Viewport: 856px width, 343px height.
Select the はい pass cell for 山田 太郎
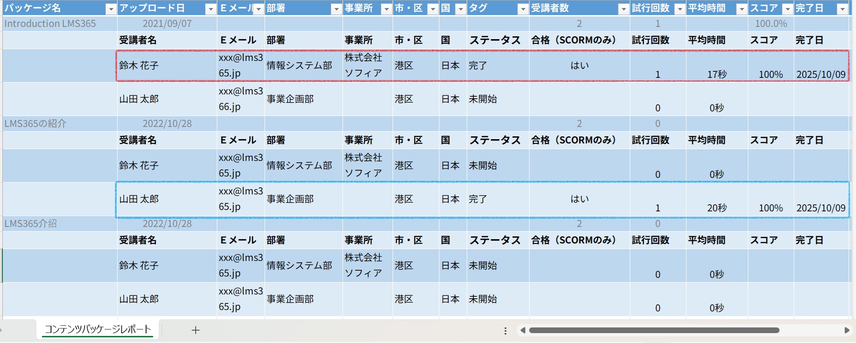click(580, 199)
